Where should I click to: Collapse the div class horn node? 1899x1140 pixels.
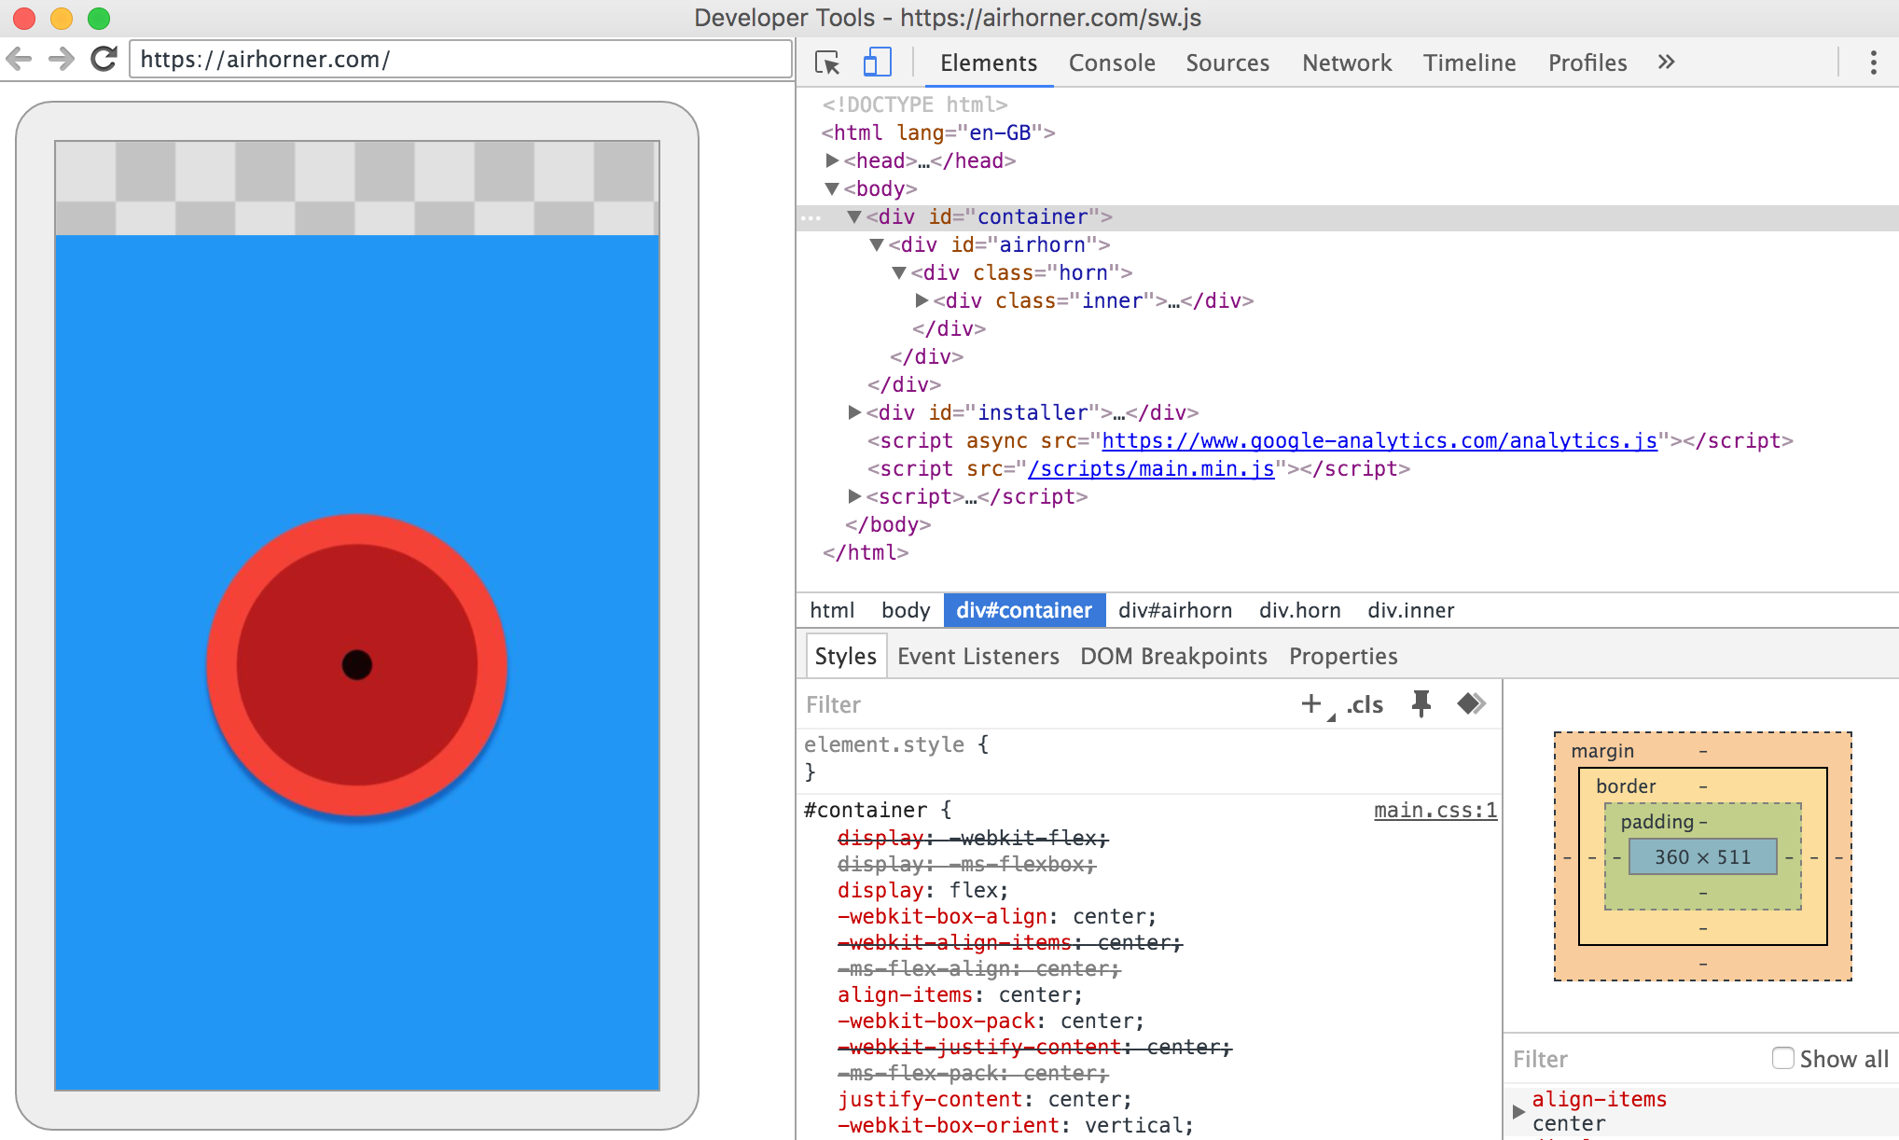coord(899,272)
